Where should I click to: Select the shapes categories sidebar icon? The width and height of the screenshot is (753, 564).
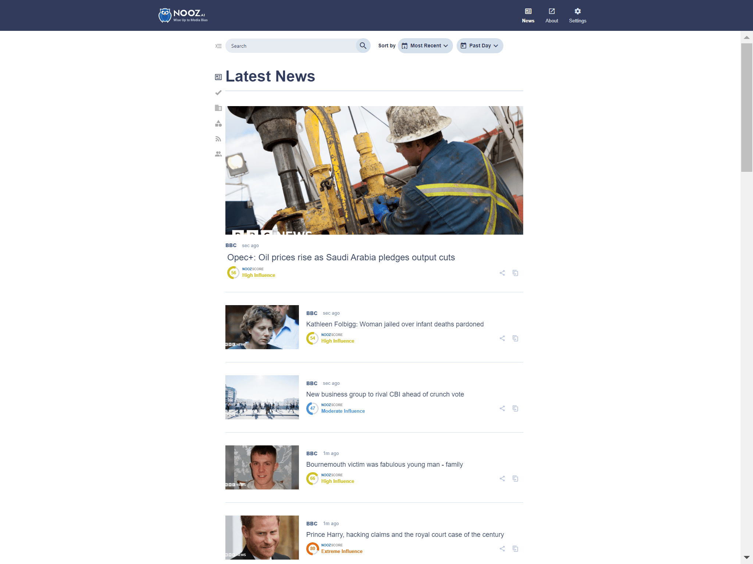click(218, 123)
